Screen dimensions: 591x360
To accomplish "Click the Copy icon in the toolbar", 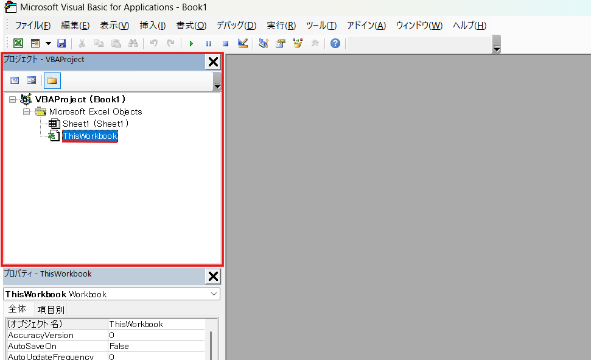I will click(99, 43).
